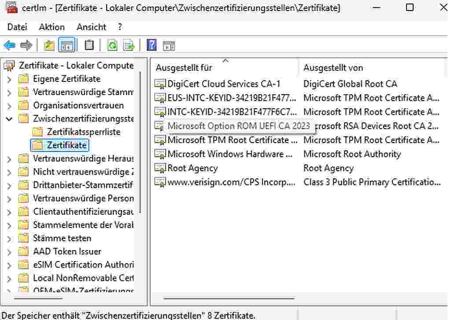Open the Datei menu
The width and height of the screenshot is (451, 320).
point(17,27)
